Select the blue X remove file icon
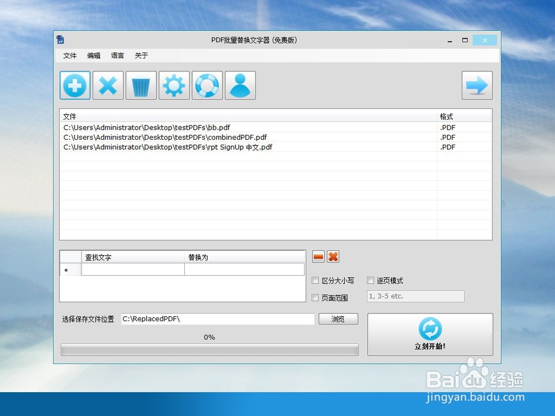Screen dimensions: 555x416 [x=108, y=85]
